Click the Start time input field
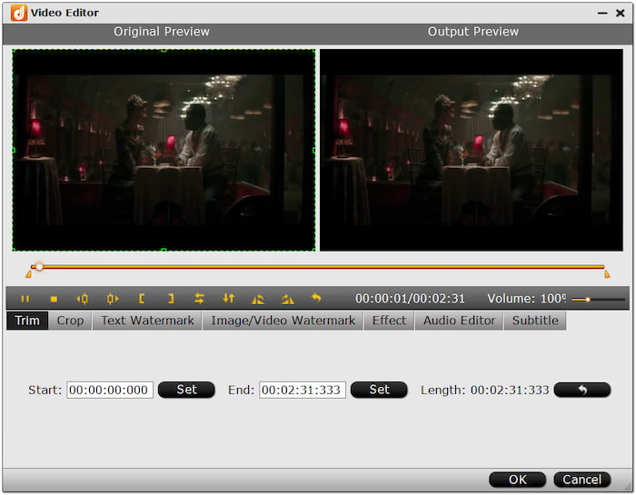Screen dimensions: 636x495 [110, 390]
